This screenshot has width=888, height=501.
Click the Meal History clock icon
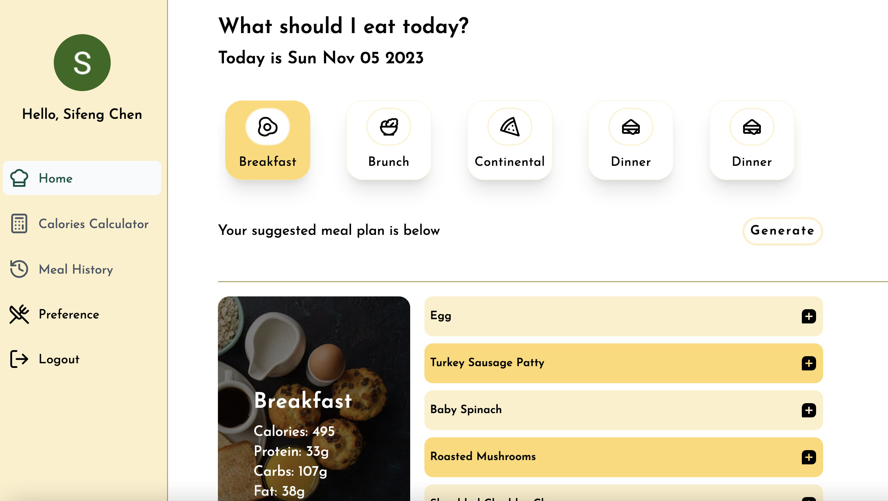pos(19,269)
